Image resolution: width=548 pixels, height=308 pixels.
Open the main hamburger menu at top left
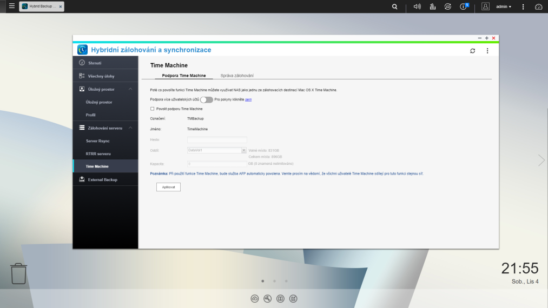(12, 6)
